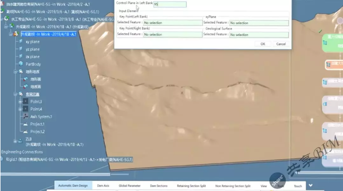Image resolution: width=343 pixels, height=191 pixels.
Task: Select Point.3 in the tree
Action: [x=36, y=102]
